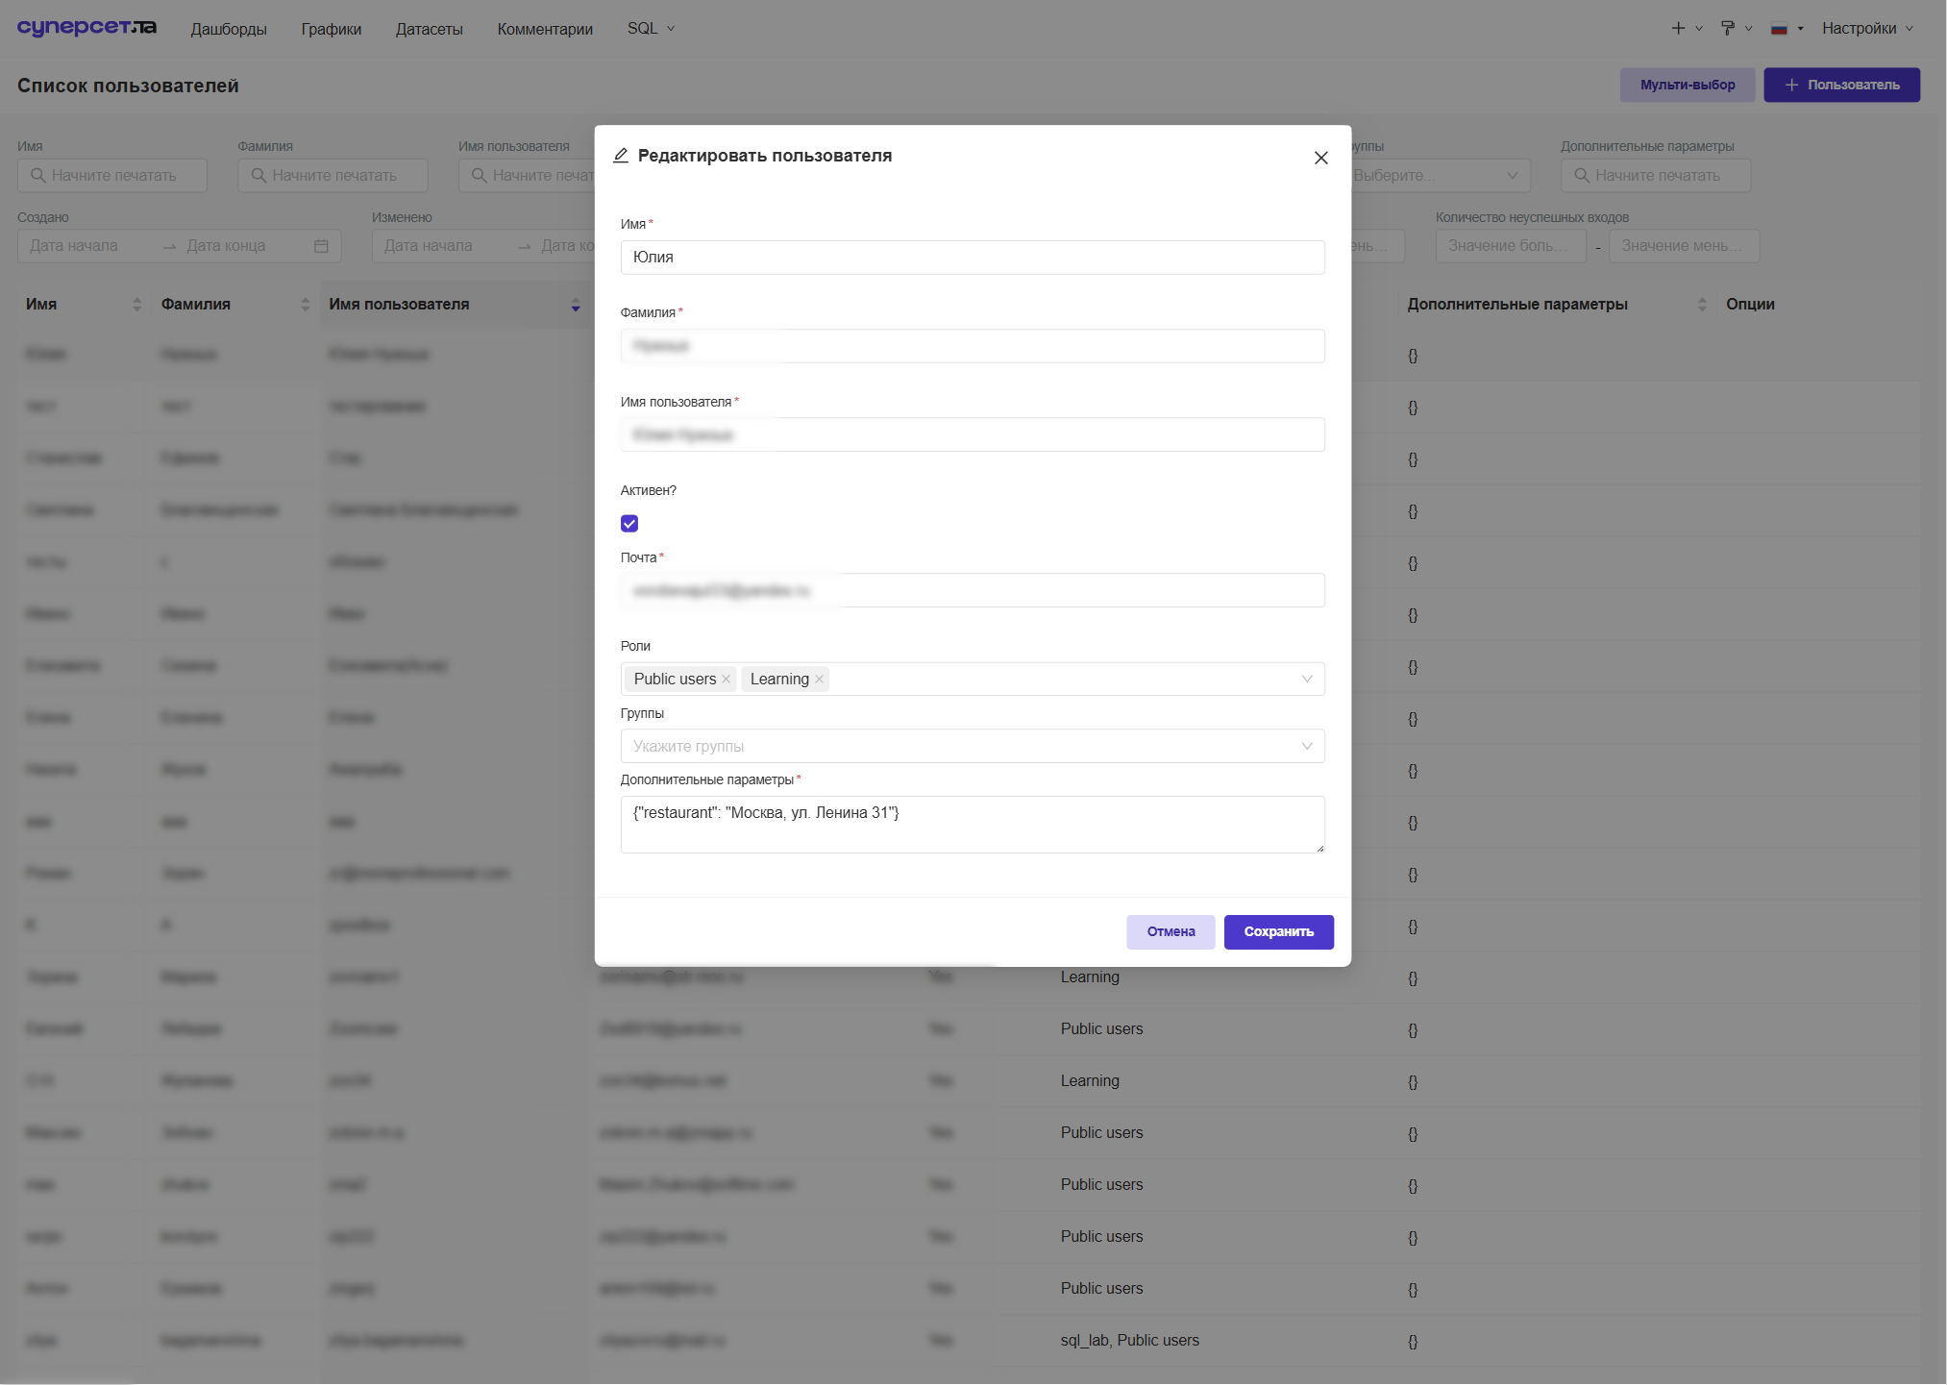Sort by Имя пользователя column arrow

[x=576, y=305]
